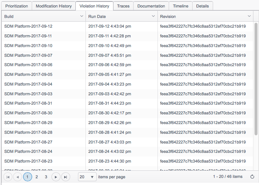Click the 1 - 20 / 46 items label

(x=228, y=176)
